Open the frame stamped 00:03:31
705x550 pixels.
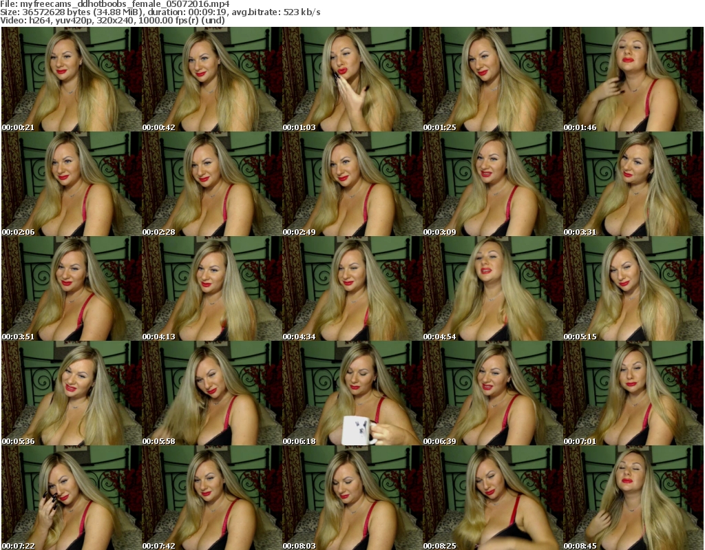(x=633, y=184)
